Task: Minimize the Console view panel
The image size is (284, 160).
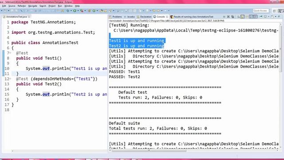Action: point(279,16)
